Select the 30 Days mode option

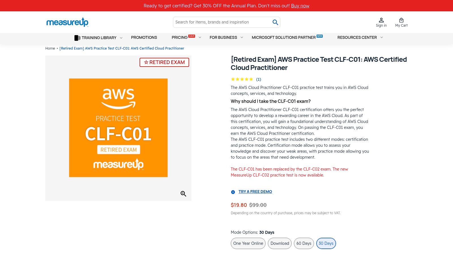326,243
